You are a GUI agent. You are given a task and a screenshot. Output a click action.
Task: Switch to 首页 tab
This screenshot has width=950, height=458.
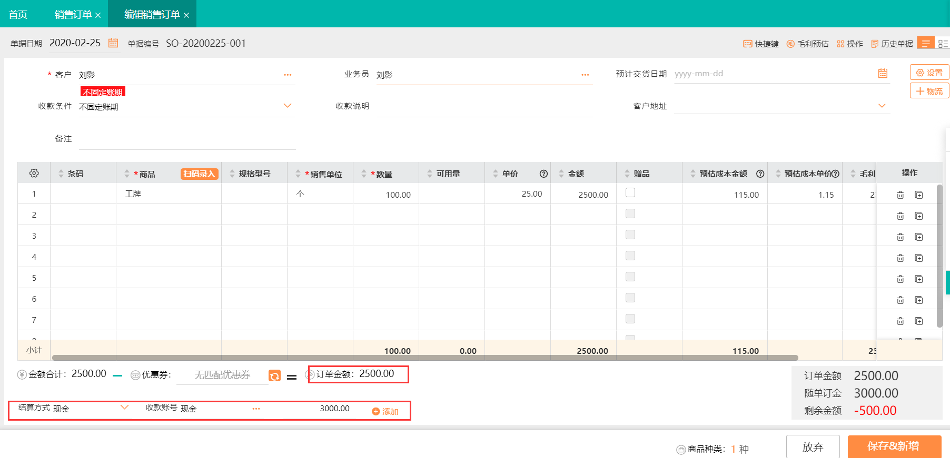[18, 14]
